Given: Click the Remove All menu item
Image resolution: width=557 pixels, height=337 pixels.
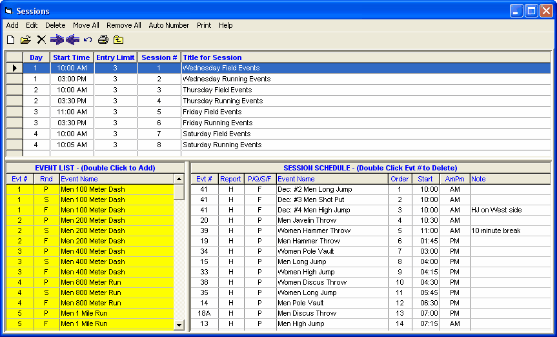Looking at the screenshot, I should [x=124, y=25].
